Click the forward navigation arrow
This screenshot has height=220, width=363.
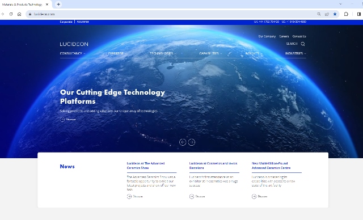pyautogui.click(x=2, y=14)
